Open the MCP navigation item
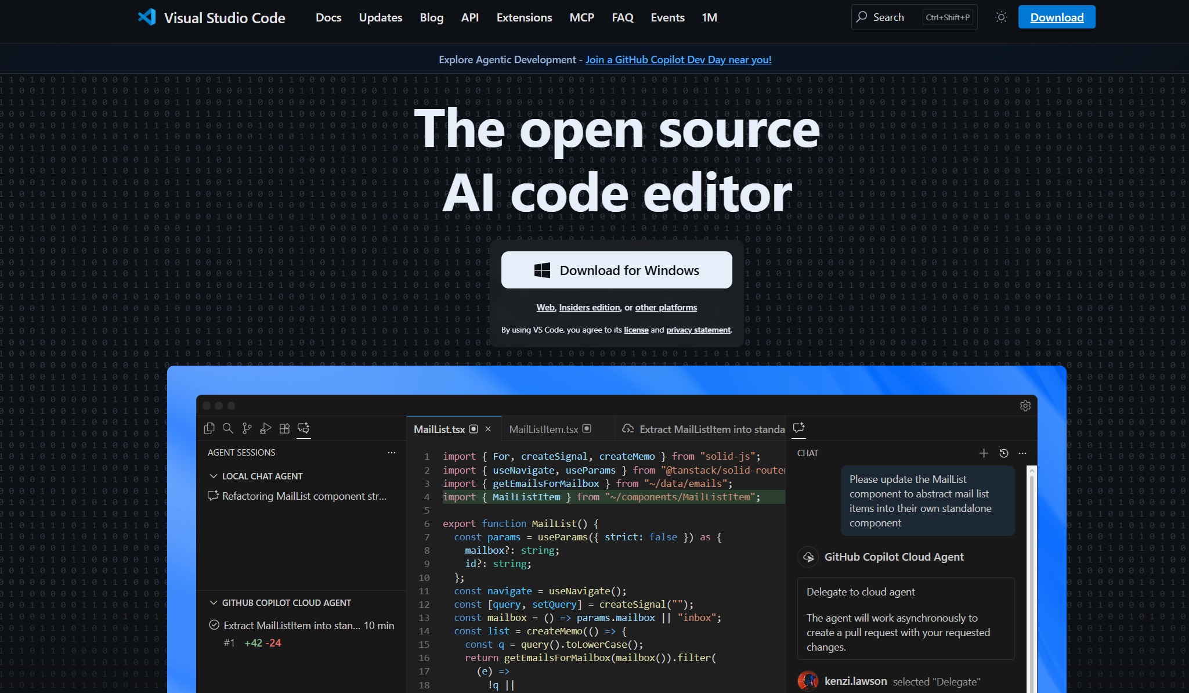Screen dimensions: 1189x693 [582, 17]
